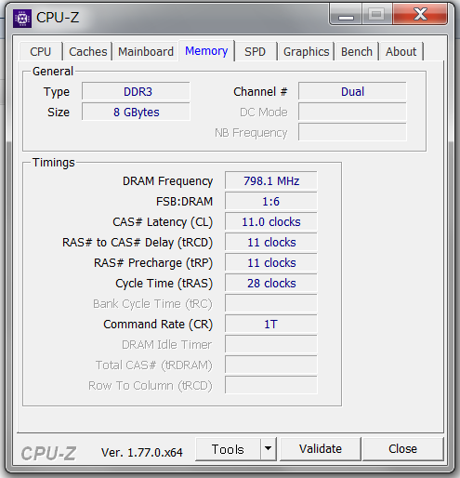Click the disabled maximize button
460x478 pixels.
376,14
